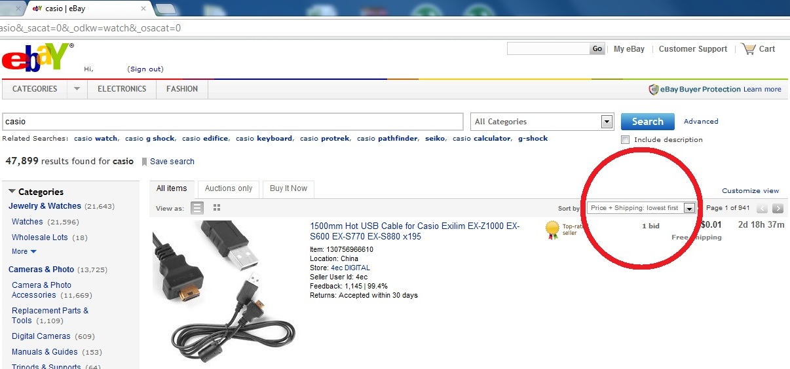
Task: Click the small header search box
Action: [548, 49]
